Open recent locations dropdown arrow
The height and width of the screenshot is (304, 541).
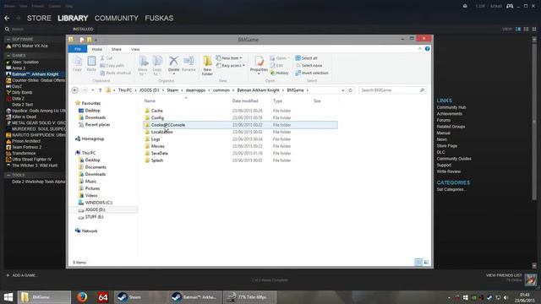pos(93,90)
